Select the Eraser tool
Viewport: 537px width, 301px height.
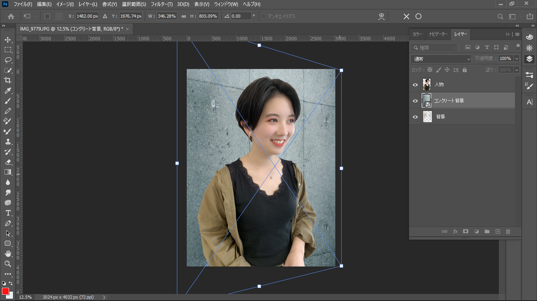tap(7, 162)
